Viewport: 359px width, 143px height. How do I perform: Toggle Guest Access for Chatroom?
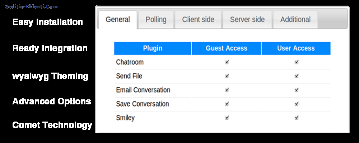[x=227, y=62]
